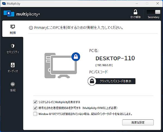Click クリックしてパスコードを表示 button
Screen dimensions: 163x132
coord(112,81)
